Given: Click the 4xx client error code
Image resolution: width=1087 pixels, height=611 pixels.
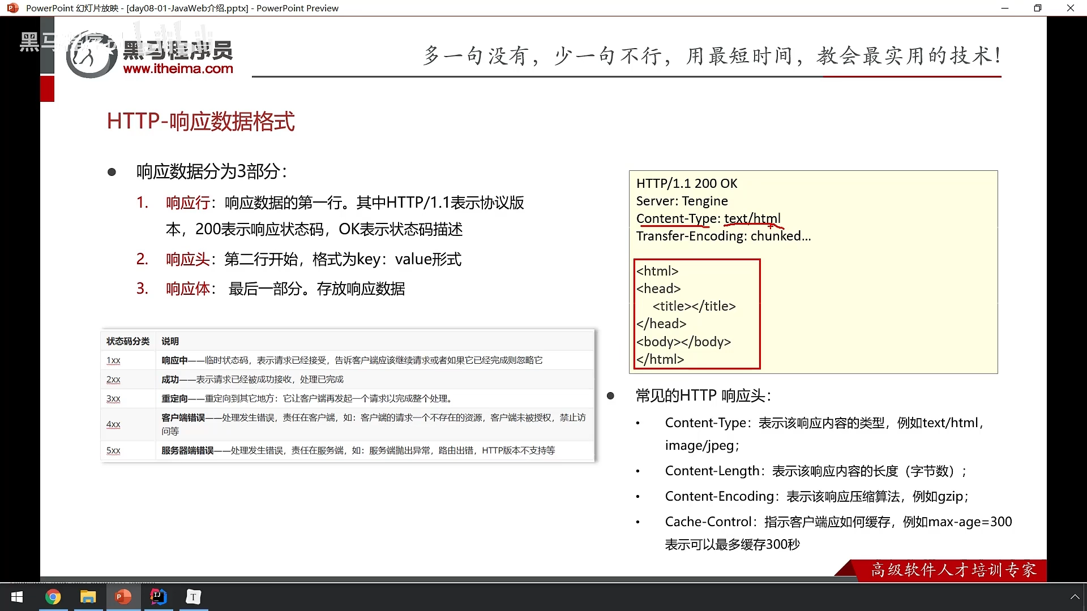Looking at the screenshot, I should (113, 424).
